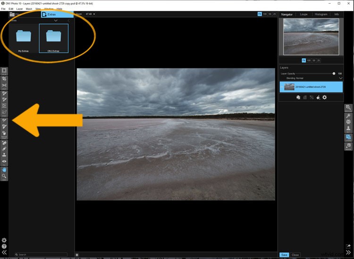The width and height of the screenshot is (354, 259).
Task: Adjust the Layer Opacity slider handle
Action: pyautogui.click(x=334, y=74)
